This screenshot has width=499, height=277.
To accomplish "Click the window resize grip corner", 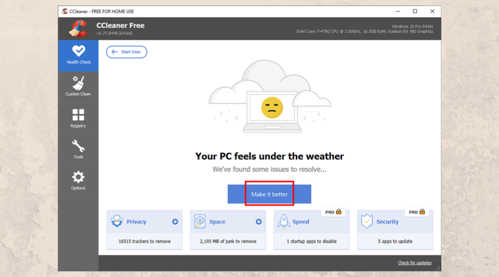I will (x=438, y=269).
